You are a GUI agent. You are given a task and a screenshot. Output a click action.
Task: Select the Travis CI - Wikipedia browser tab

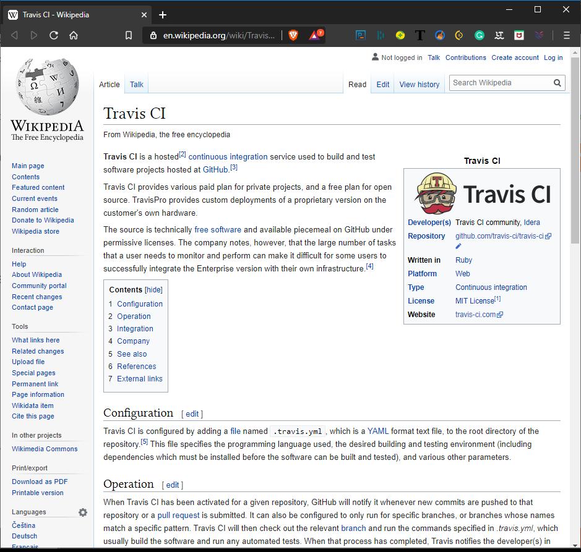[78, 15]
